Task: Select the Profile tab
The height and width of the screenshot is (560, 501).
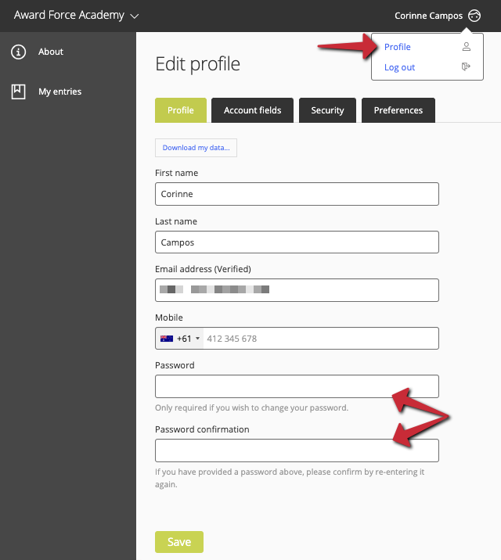Action: pos(181,110)
